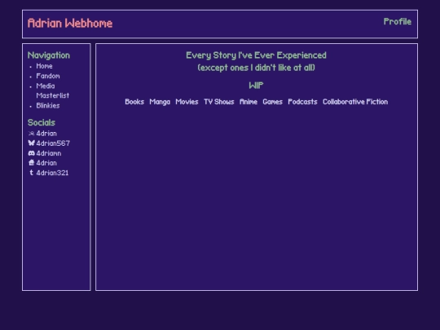Click the first icon under Socials heading
Viewport: 440px width, 330px height.
coord(31,134)
